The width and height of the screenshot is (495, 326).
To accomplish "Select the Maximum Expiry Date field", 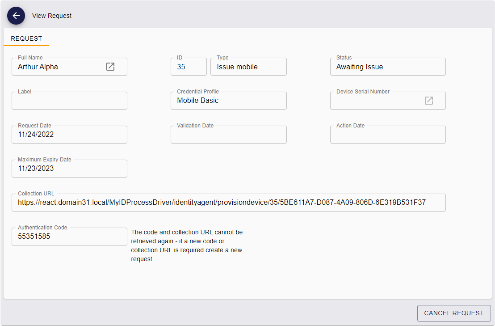I will [69, 169].
